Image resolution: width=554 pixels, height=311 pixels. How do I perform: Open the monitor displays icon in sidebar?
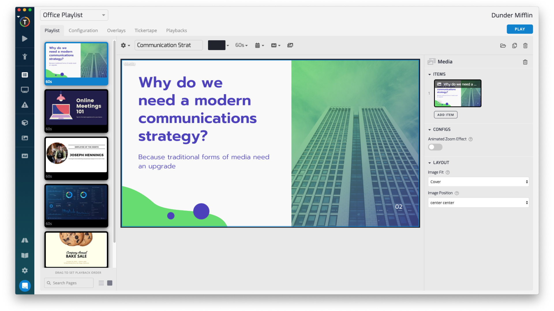(x=25, y=90)
